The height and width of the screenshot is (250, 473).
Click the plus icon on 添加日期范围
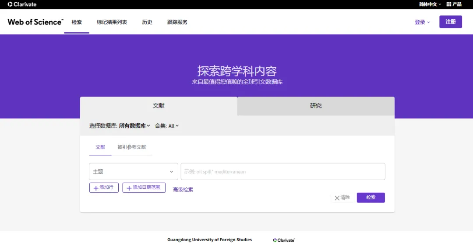129,188
